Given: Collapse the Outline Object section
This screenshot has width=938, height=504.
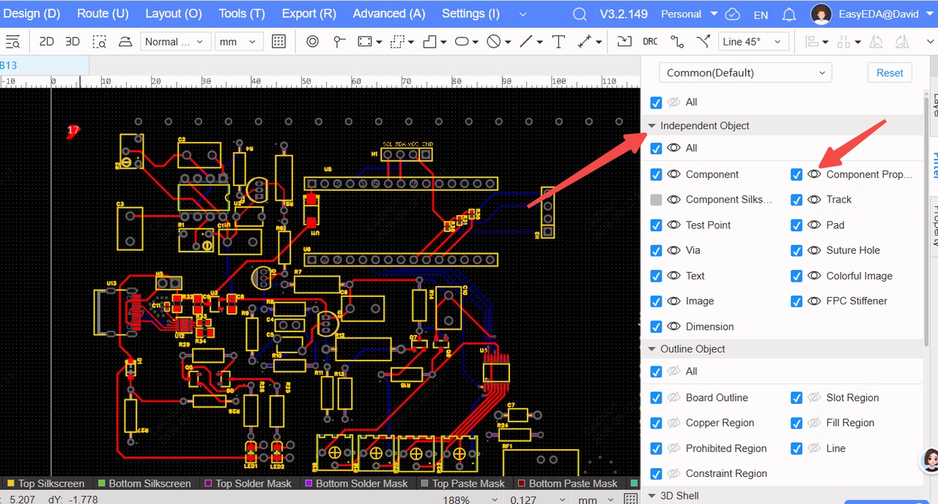Looking at the screenshot, I should [651, 349].
